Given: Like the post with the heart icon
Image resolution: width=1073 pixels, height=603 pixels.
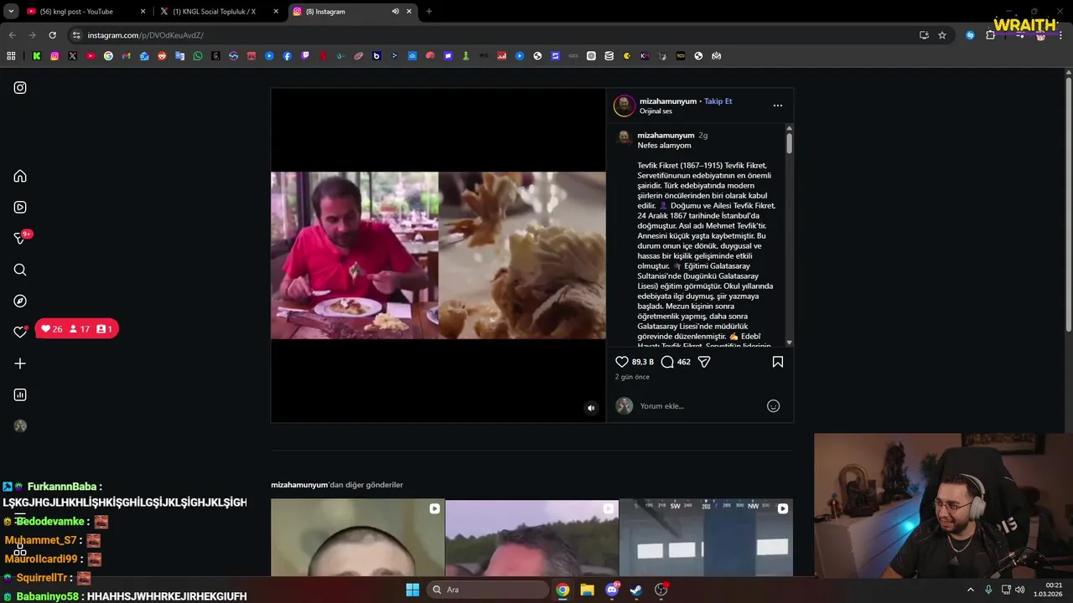Looking at the screenshot, I should (x=622, y=362).
